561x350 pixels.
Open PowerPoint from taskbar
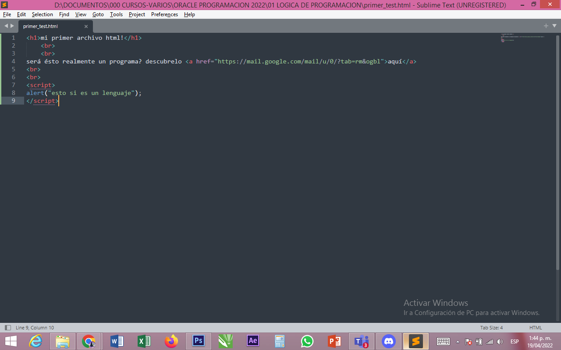(x=334, y=341)
